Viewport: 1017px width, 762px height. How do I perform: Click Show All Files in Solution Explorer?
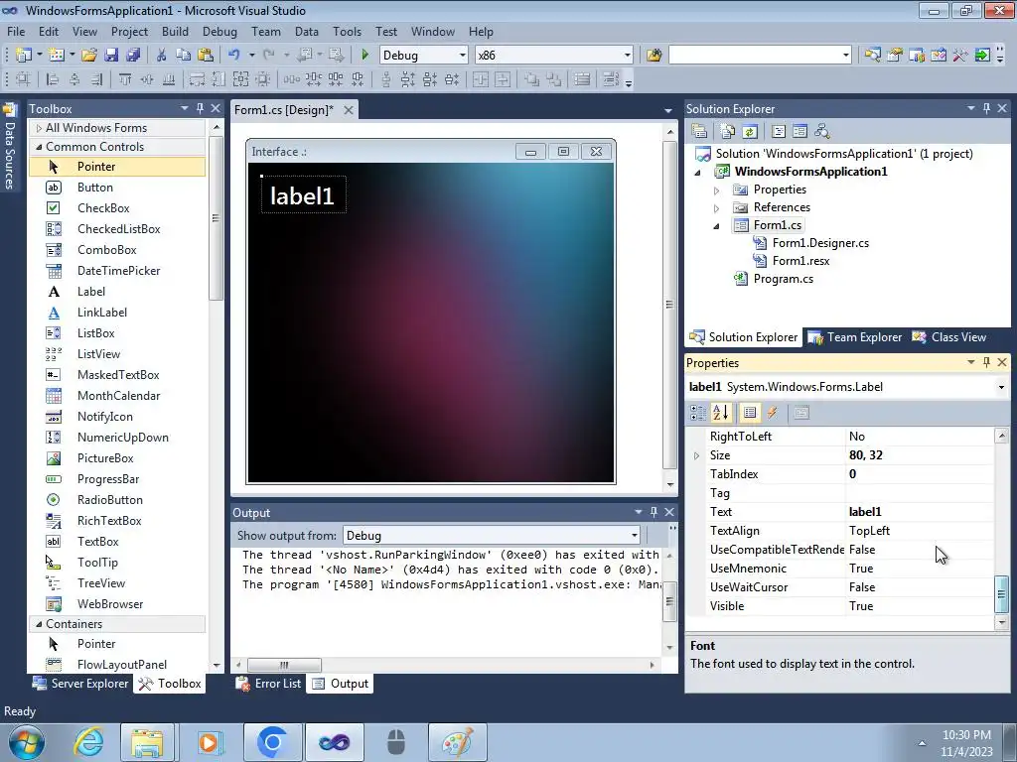[x=728, y=131]
